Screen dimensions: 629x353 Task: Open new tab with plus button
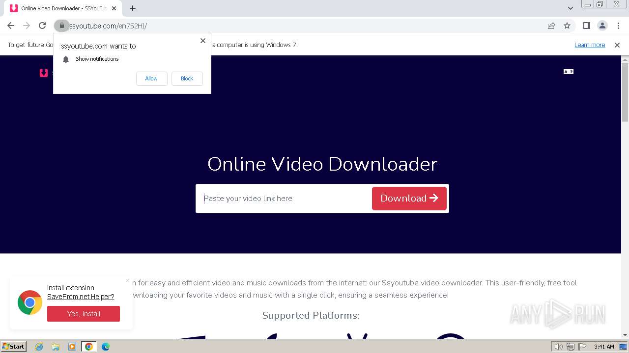pyautogui.click(x=133, y=8)
